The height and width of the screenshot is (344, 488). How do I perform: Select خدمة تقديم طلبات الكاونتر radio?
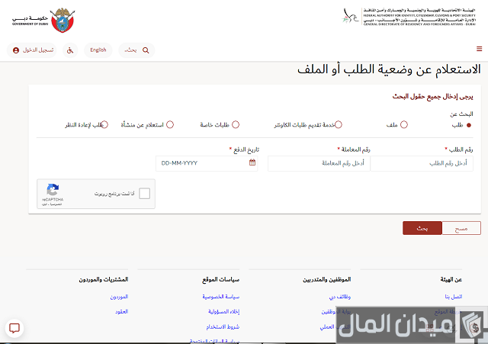tap(339, 125)
